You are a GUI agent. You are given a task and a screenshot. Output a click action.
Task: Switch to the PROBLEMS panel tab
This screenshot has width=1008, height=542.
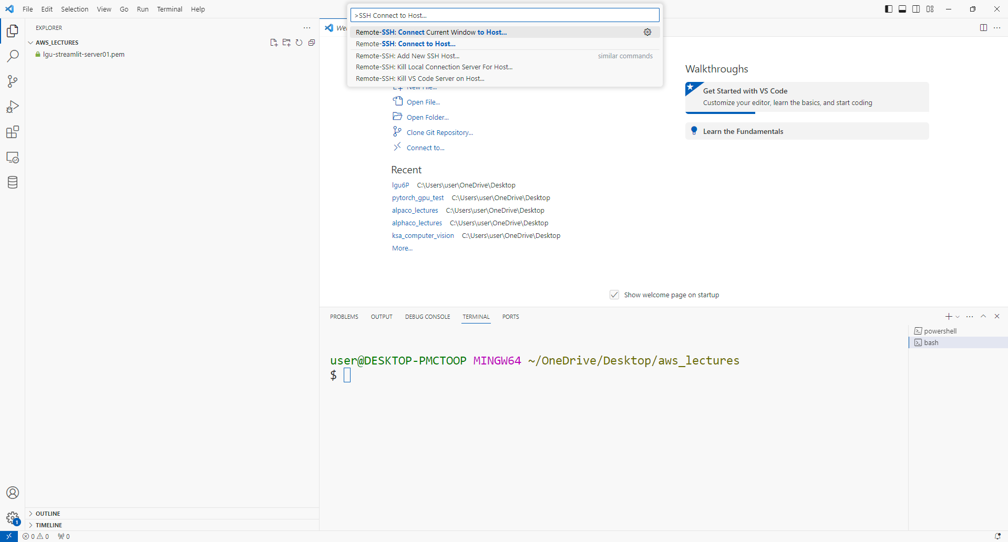(344, 317)
